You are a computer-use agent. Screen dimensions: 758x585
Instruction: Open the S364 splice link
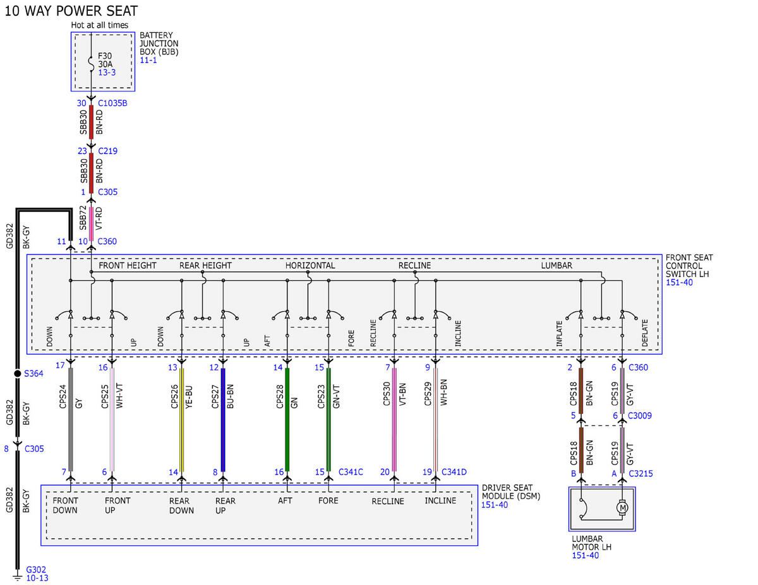pyautogui.click(x=33, y=374)
